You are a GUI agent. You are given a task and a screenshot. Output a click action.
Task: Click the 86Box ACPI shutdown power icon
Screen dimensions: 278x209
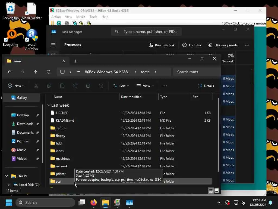[x=67, y=23]
